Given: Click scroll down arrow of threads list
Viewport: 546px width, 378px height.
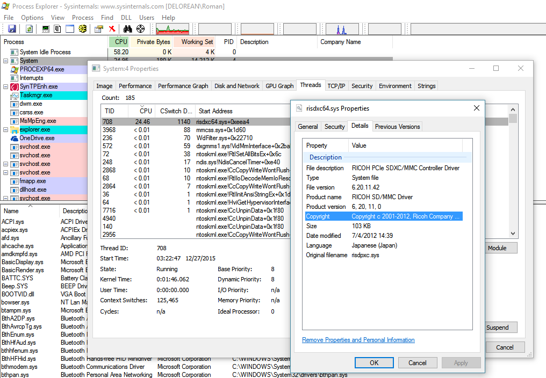Looking at the screenshot, I should tap(513, 234).
